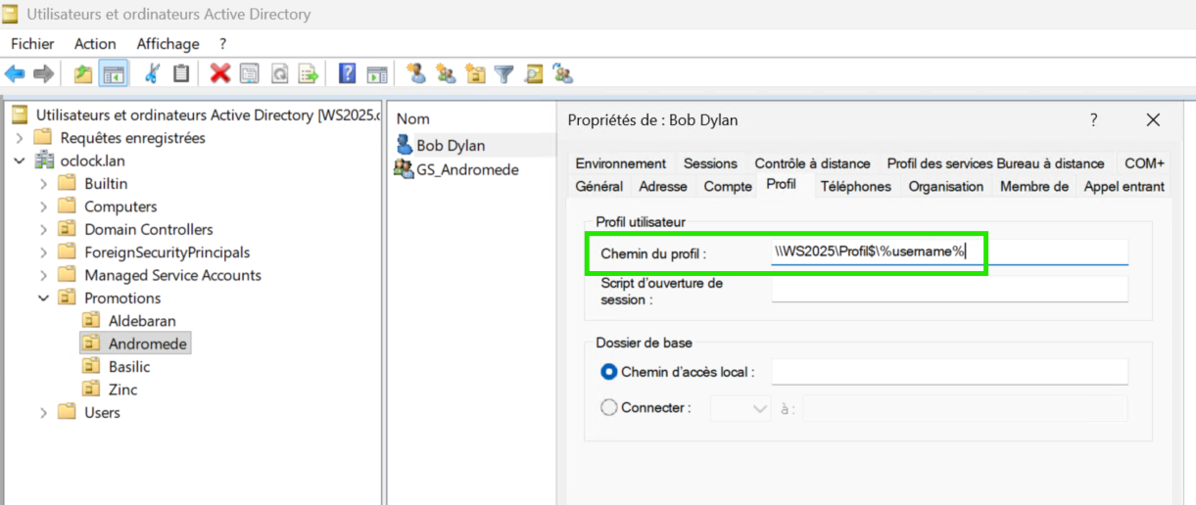Click the Up one level folder icon
Screen dimensions: 1196x505
click(83, 73)
